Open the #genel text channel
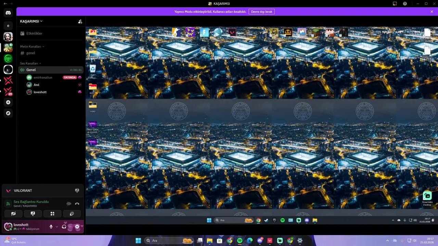This screenshot has height=246, width=438. (x=50, y=53)
